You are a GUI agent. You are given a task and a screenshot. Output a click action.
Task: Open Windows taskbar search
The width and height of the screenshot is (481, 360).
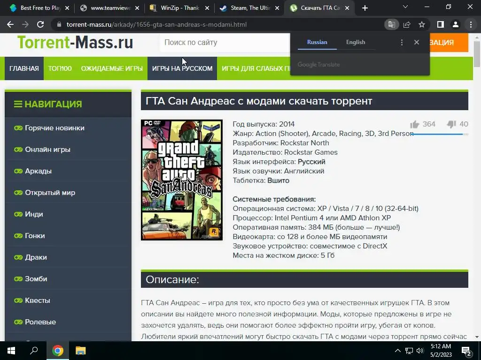click(x=34, y=351)
